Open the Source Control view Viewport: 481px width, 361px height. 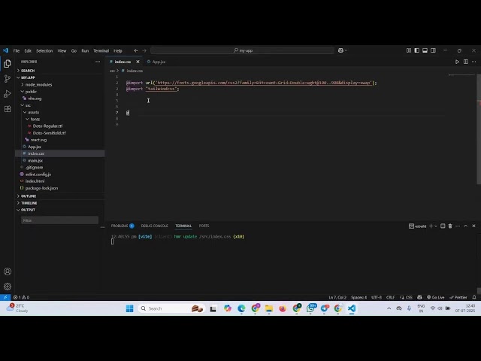[8, 78]
